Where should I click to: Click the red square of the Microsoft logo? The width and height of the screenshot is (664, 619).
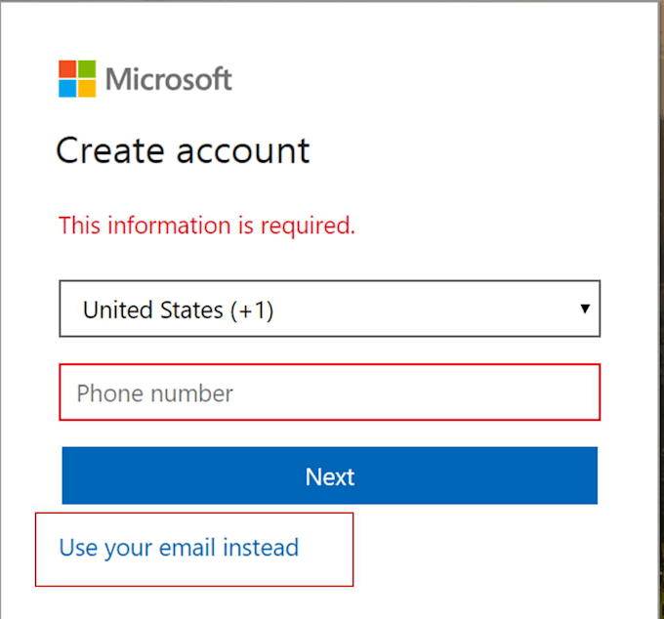(x=67, y=69)
